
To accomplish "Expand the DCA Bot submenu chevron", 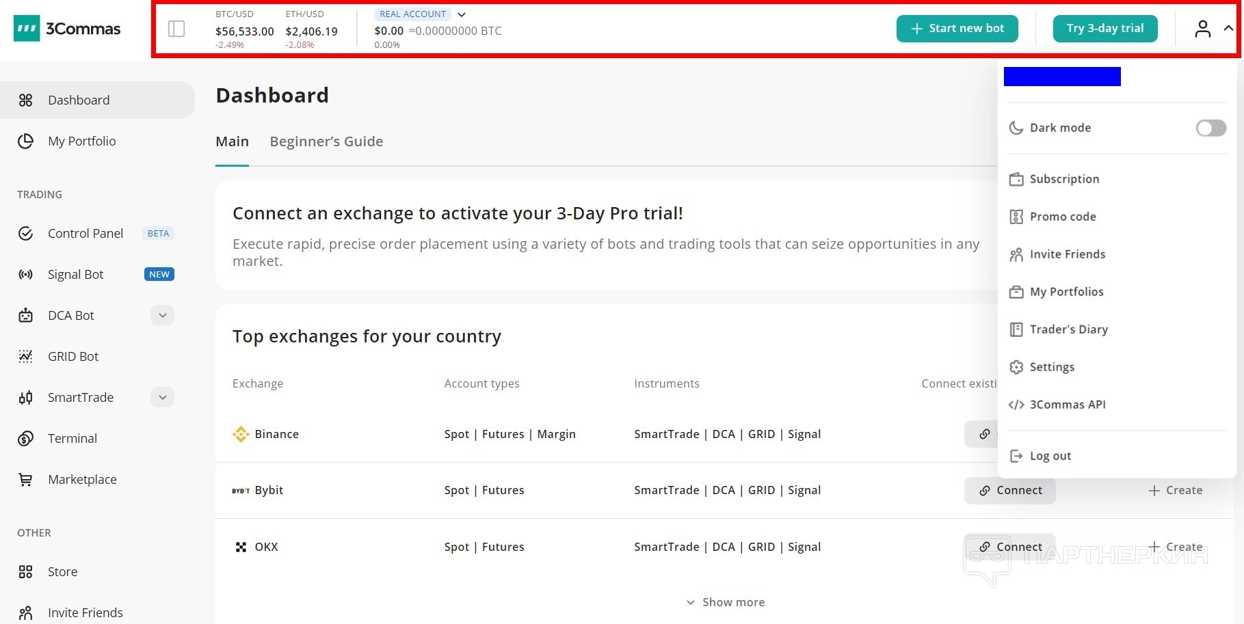I will click(163, 316).
